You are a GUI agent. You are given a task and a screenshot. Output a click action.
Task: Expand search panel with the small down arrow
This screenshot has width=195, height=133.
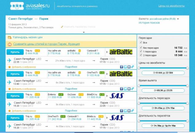(84, 32)
